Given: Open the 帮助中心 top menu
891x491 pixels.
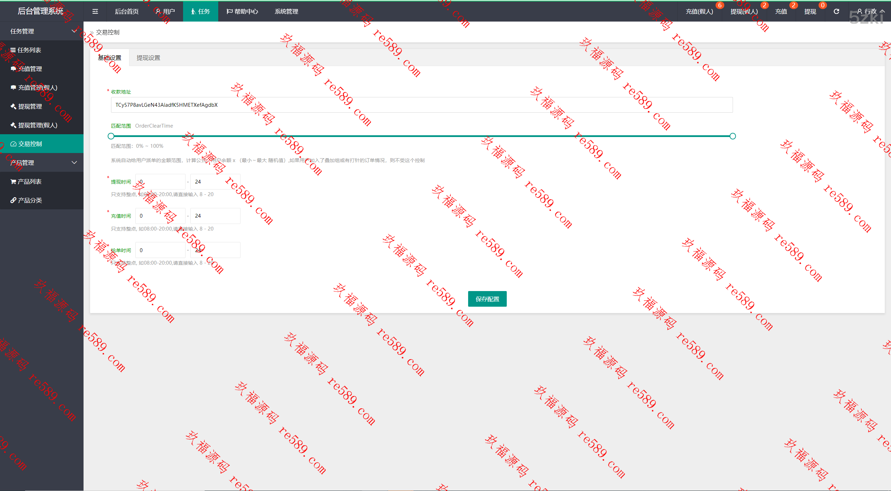Looking at the screenshot, I should [242, 11].
